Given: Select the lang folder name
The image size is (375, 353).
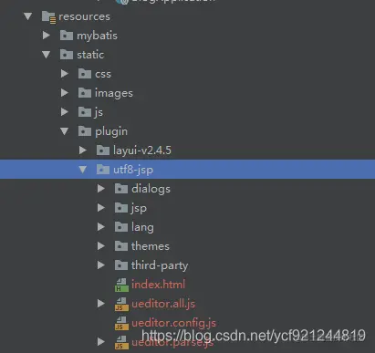Looking at the screenshot, I should (x=142, y=227).
